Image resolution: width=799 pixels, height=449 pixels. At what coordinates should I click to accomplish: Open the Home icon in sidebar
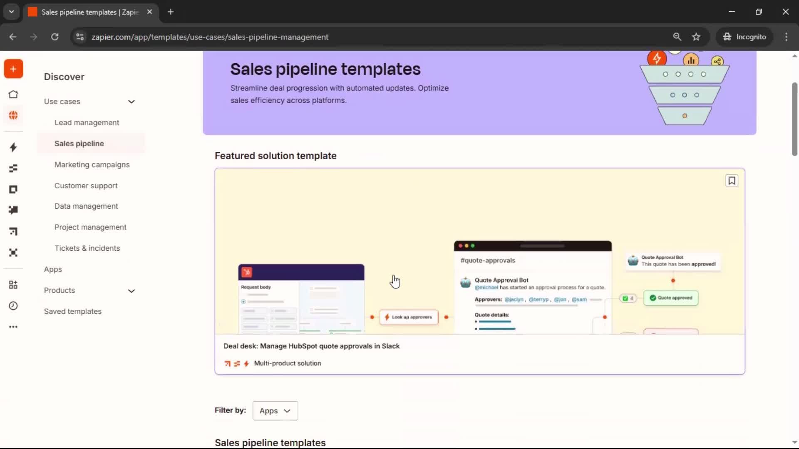[x=13, y=94]
